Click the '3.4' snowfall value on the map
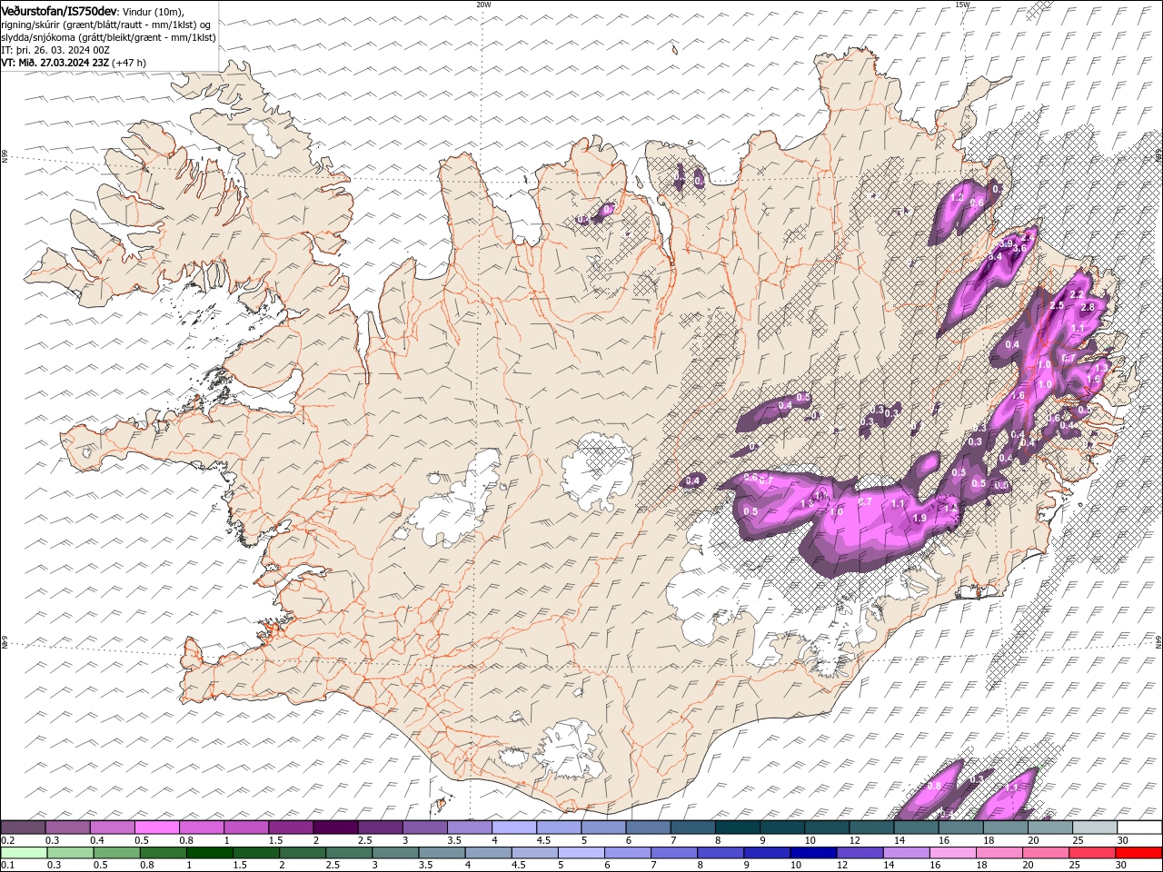Image resolution: width=1163 pixels, height=872 pixels. point(994,257)
